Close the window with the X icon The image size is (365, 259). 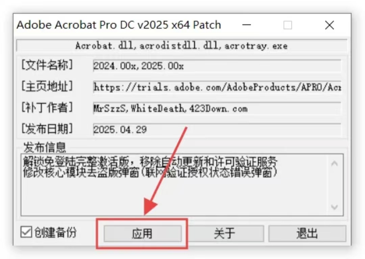click(330, 25)
